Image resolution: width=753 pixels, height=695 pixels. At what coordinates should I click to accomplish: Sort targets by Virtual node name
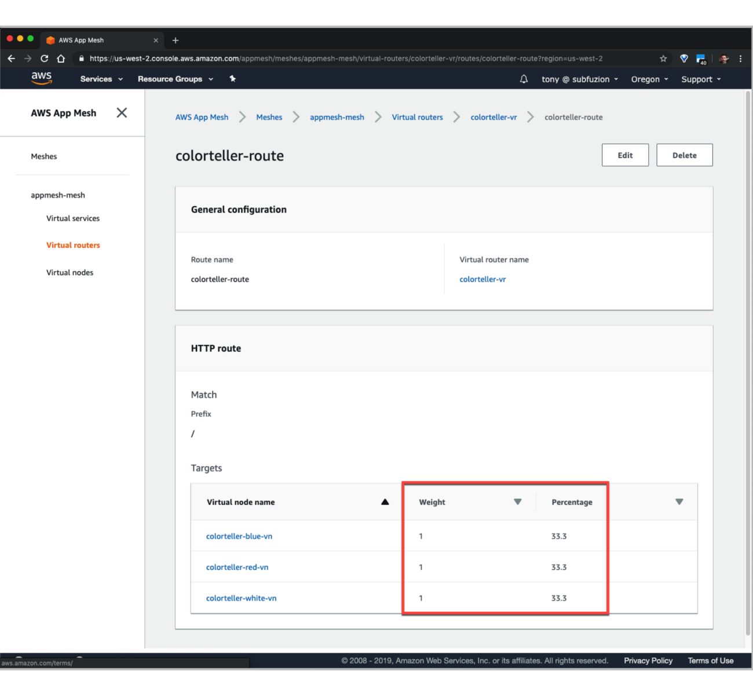click(385, 502)
